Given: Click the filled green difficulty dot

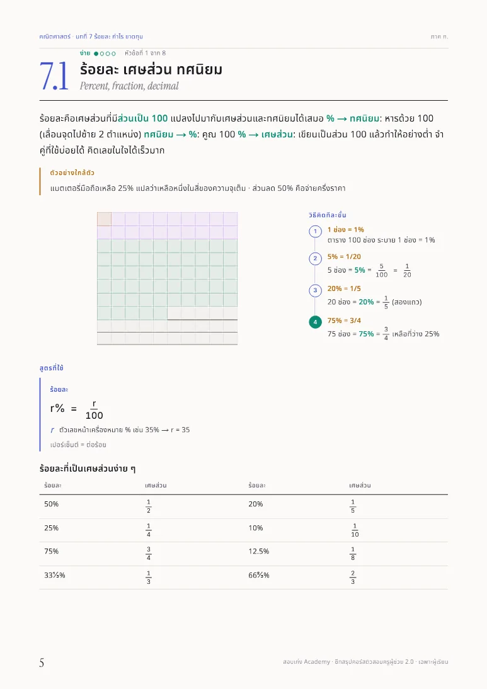Looking at the screenshot, I should point(96,54).
